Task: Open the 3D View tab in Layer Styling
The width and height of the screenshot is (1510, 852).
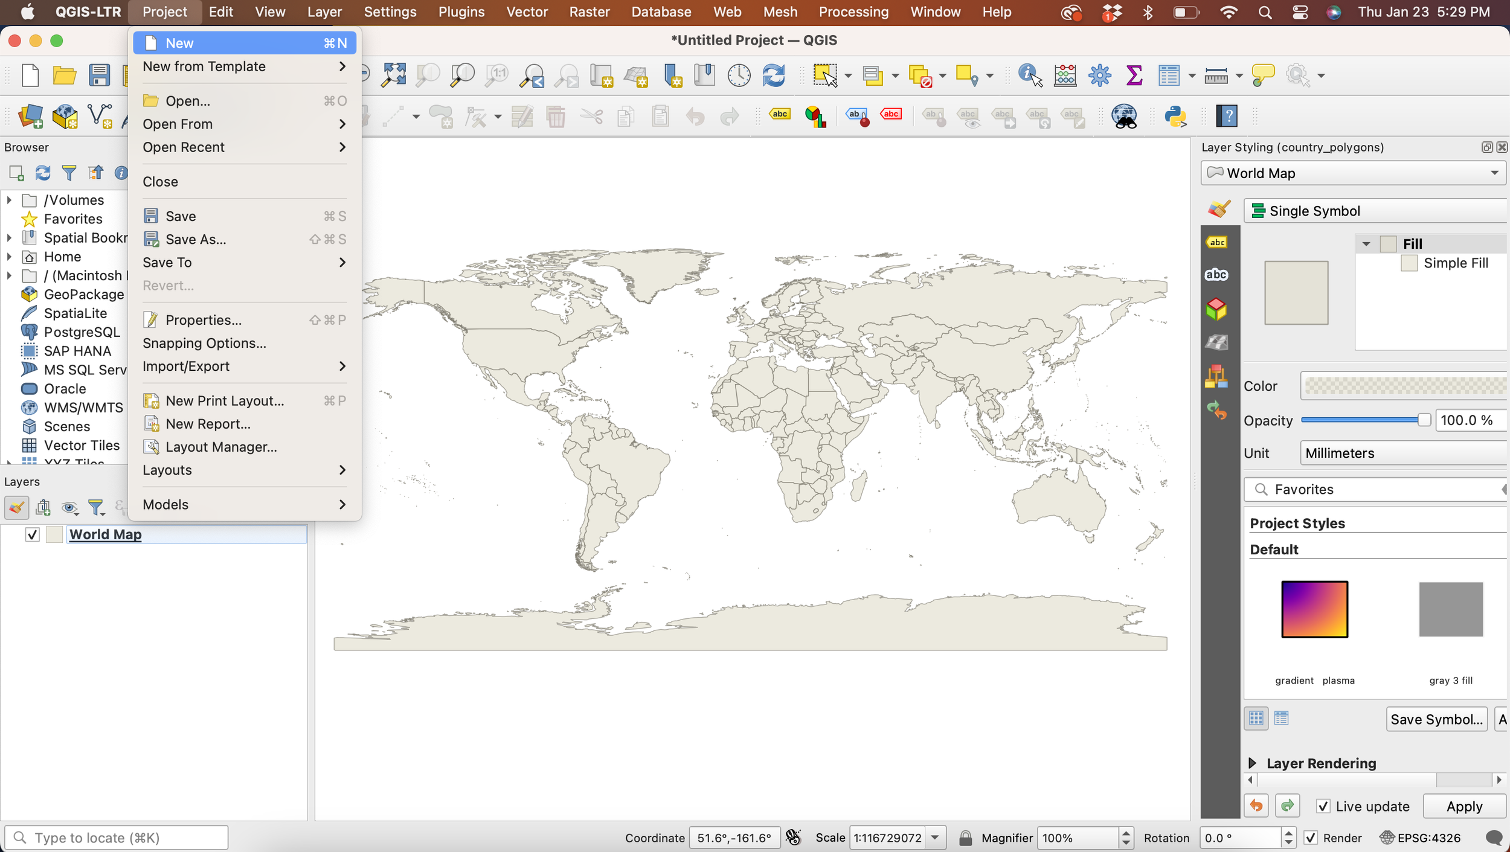Action: 1216,309
